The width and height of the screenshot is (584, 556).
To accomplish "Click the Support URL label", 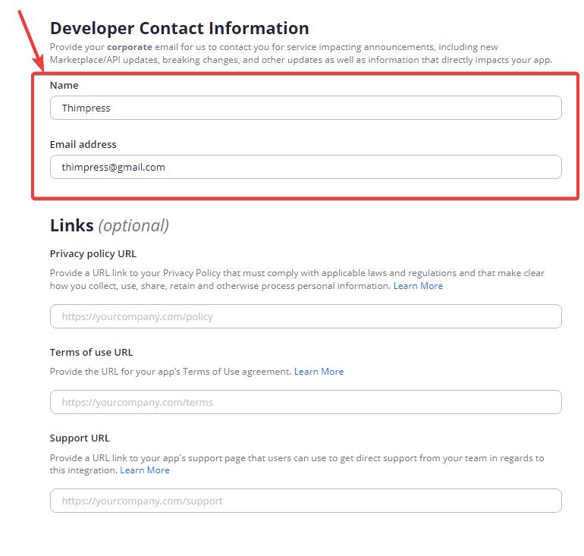I will pos(80,438).
